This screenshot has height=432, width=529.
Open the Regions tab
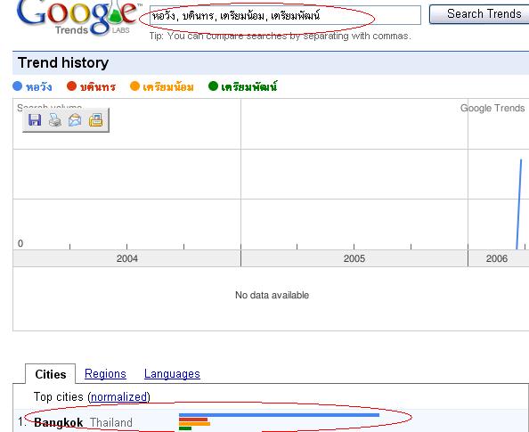(105, 373)
